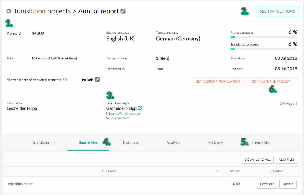
Task: Change the project manager via edit icon
Action: pyautogui.click(x=140, y=108)
